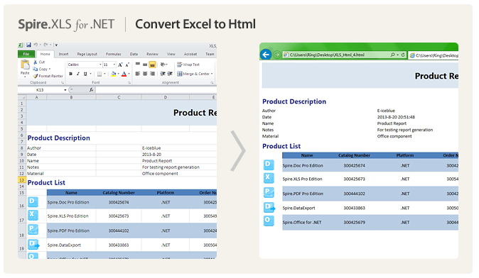The width and height of the screenshot is (479, 278).
Task: Click Merge & Center button
Action: click(195, 74)
